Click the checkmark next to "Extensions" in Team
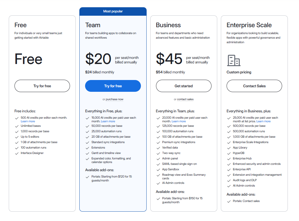299x221 pixels. (x=87, y=147)
